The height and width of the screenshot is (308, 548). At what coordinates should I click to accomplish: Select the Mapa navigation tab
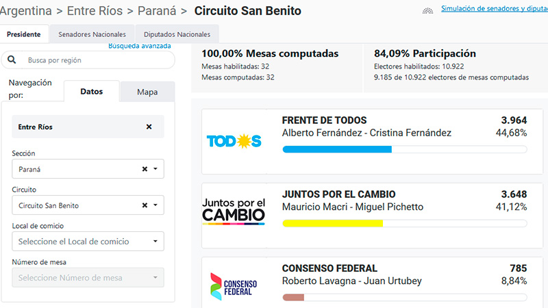[x=147, y=92]
